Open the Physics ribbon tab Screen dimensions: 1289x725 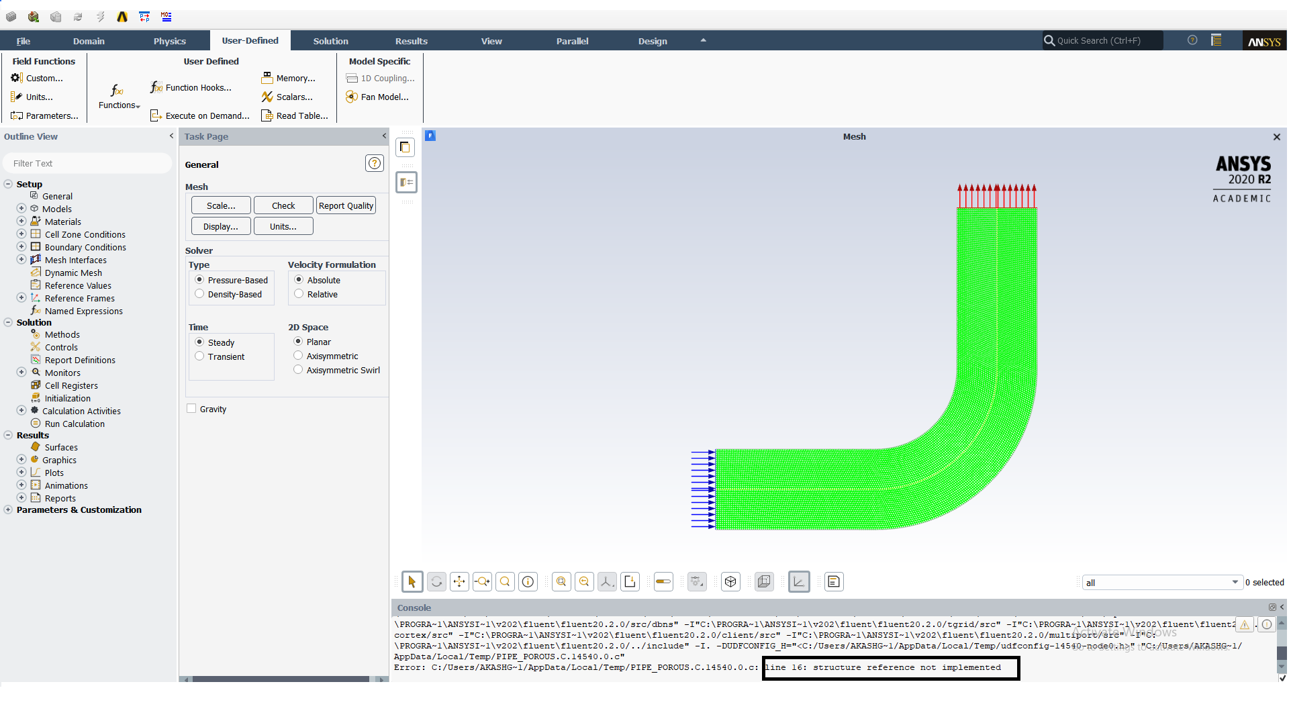click(x=169, y=41)
